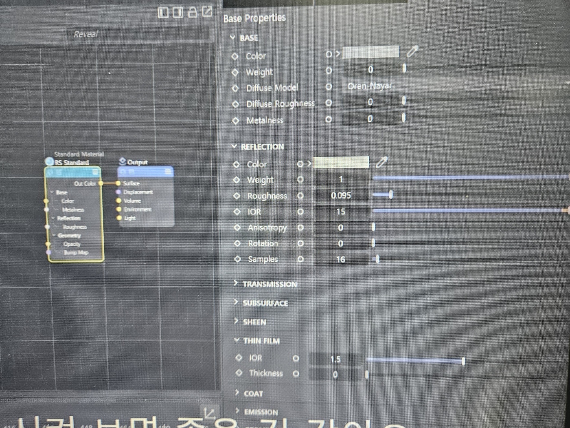Click the Diffuse Roughness keyframe diamond

(x=235, y=104)
